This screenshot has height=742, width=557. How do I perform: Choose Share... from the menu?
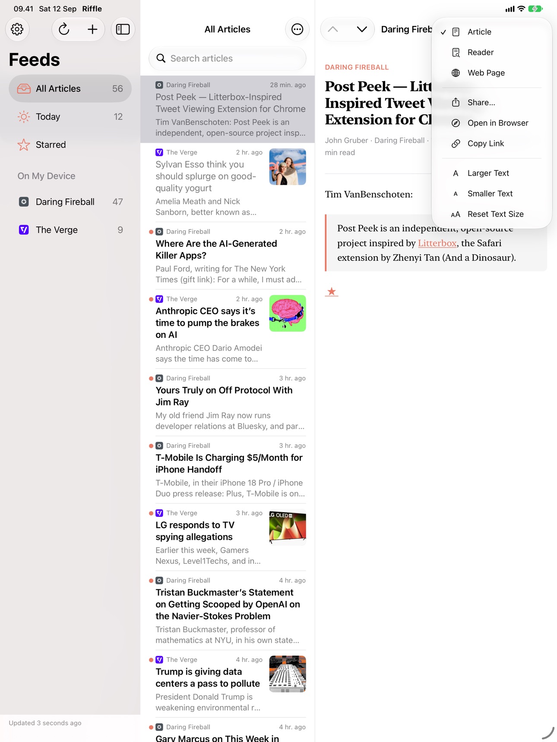click(x=492, y=102)
